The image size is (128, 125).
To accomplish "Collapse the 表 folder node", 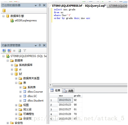I will coord(16,83).
